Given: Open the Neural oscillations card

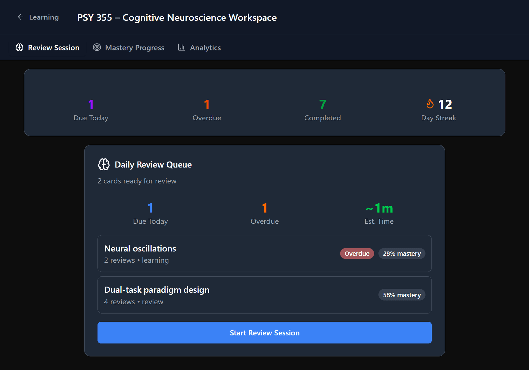Looking at the screenshot, I should [x=264, y=253].
